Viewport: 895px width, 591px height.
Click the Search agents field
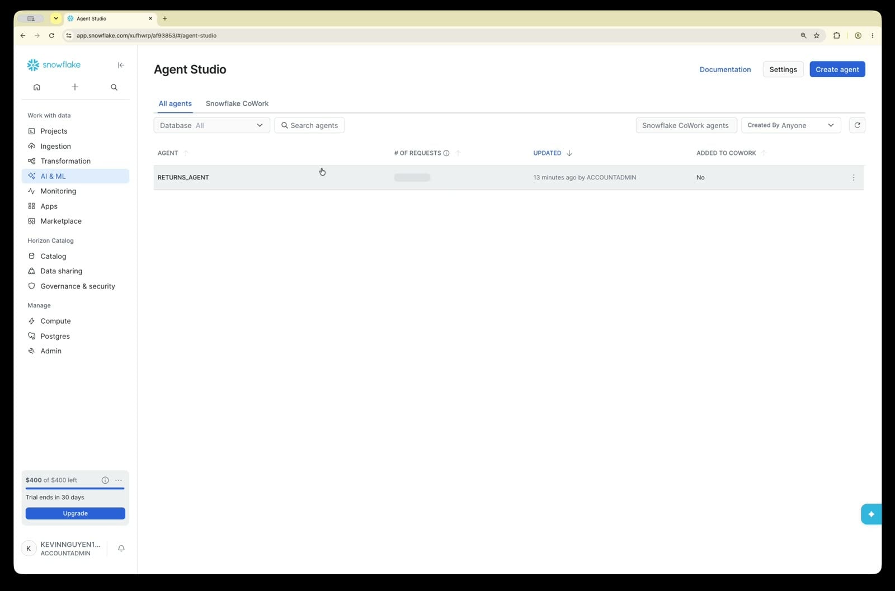[309, 125]
